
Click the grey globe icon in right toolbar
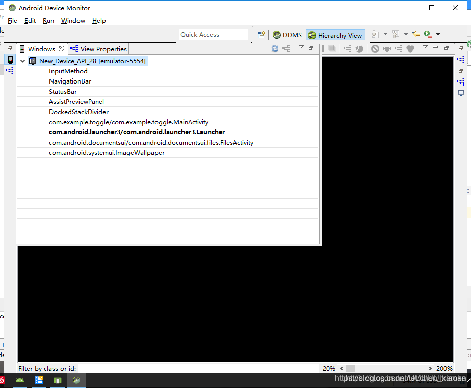pyautogui.click(x=359, y=48)
